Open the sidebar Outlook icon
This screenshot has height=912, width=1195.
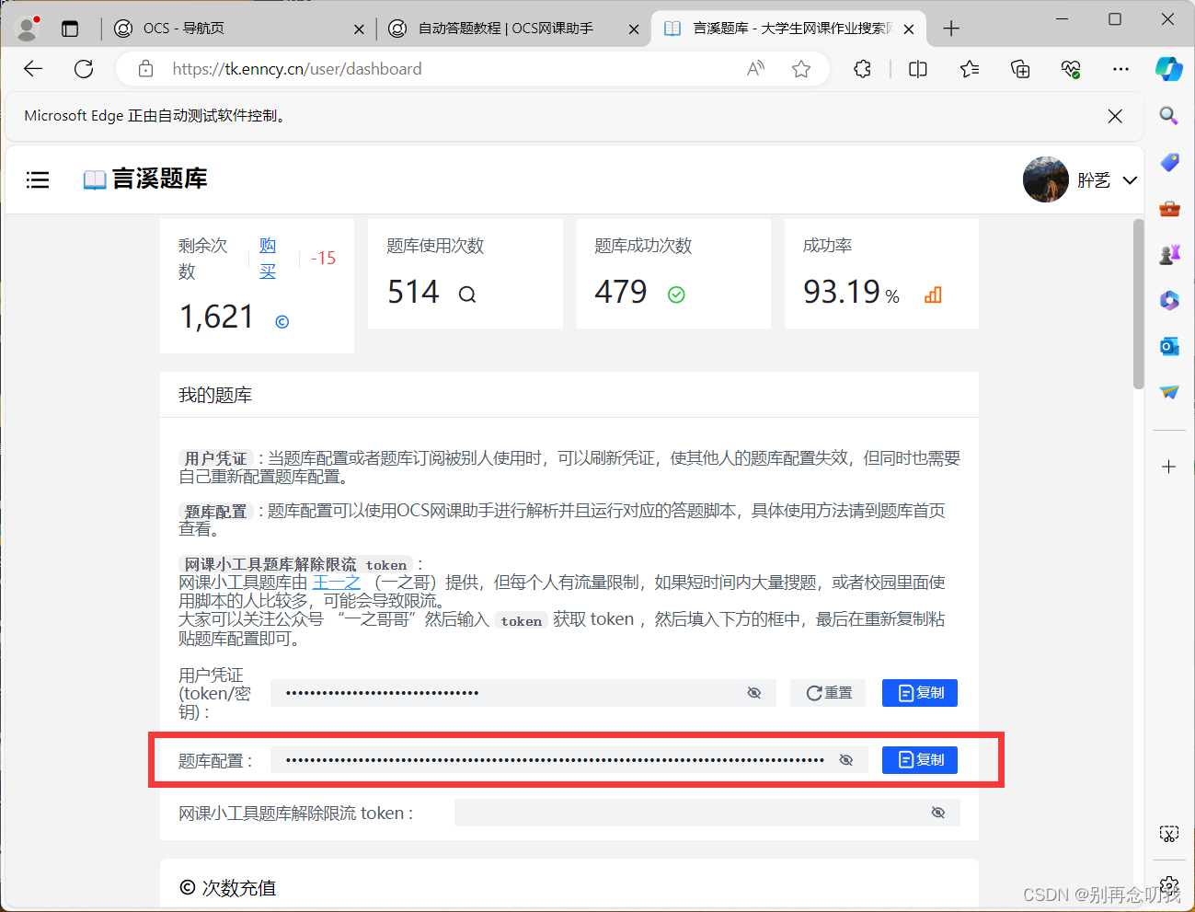pyautogui.click(x=1169, y=346)
